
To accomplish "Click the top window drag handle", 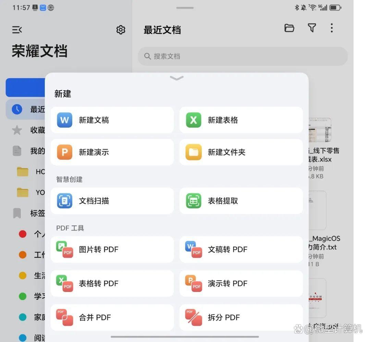I will pyautogui.click(x=185, y=8).
